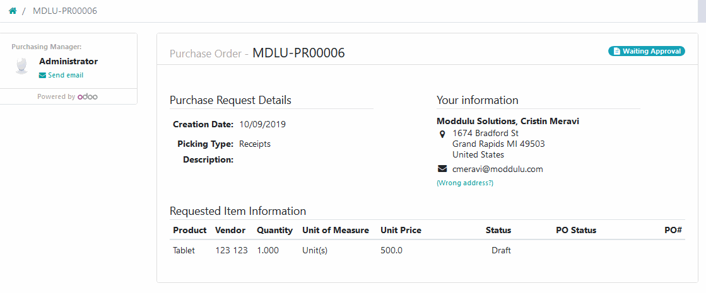Click the envelope icon beside Send email
Viewport: 706px width, 293px height.
(42, 76)
